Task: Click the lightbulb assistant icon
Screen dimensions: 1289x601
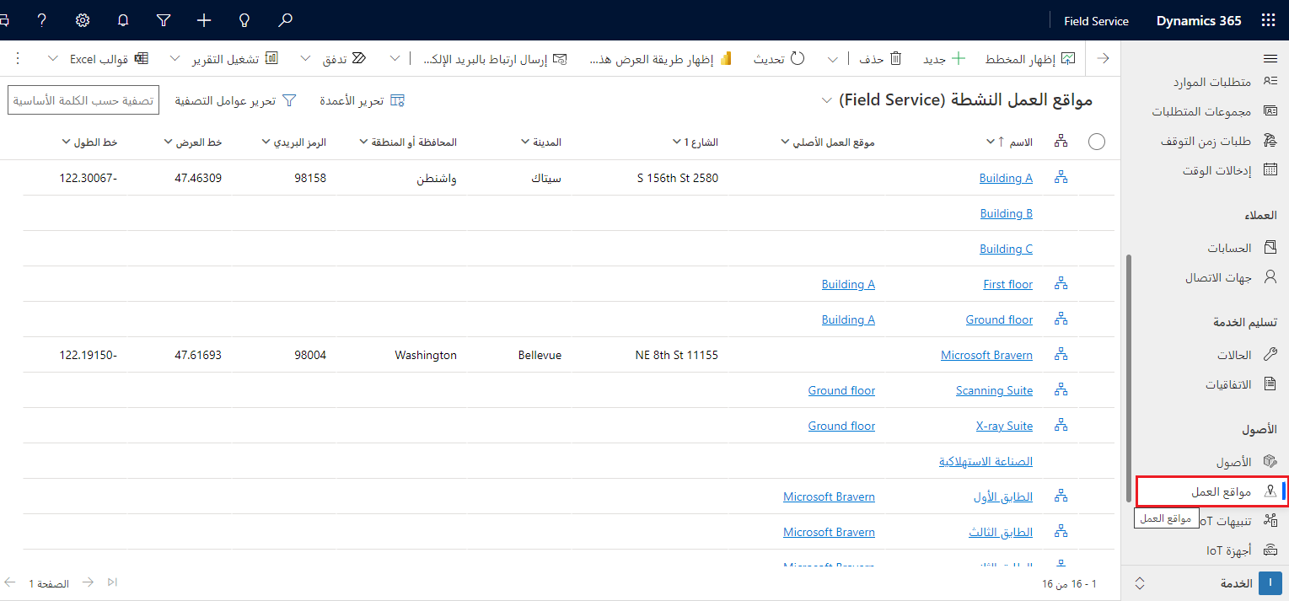Action: (x=244, y=20)
